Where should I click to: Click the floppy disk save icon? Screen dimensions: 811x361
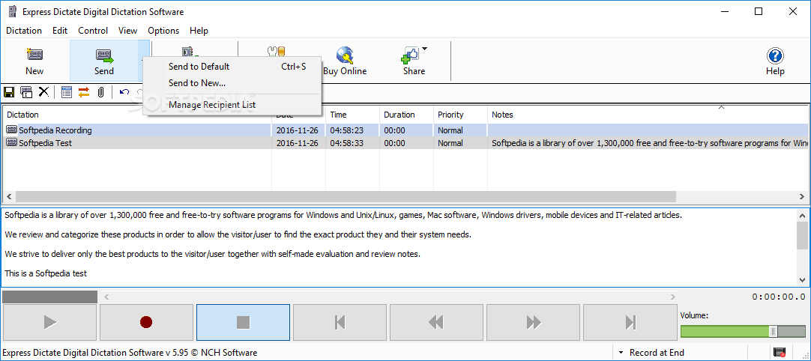[x=9, y=92]
